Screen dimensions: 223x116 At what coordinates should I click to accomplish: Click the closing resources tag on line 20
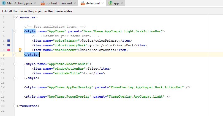click(x=28, y=106)
